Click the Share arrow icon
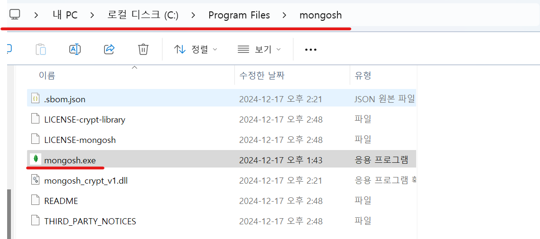The width and height of the screenshot is (540, 239). (x=109, y=49)
